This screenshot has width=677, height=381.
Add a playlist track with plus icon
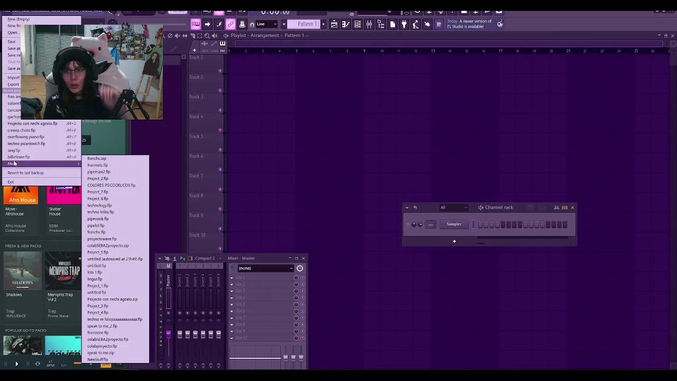pyautogui.click(x=194, y=50)
